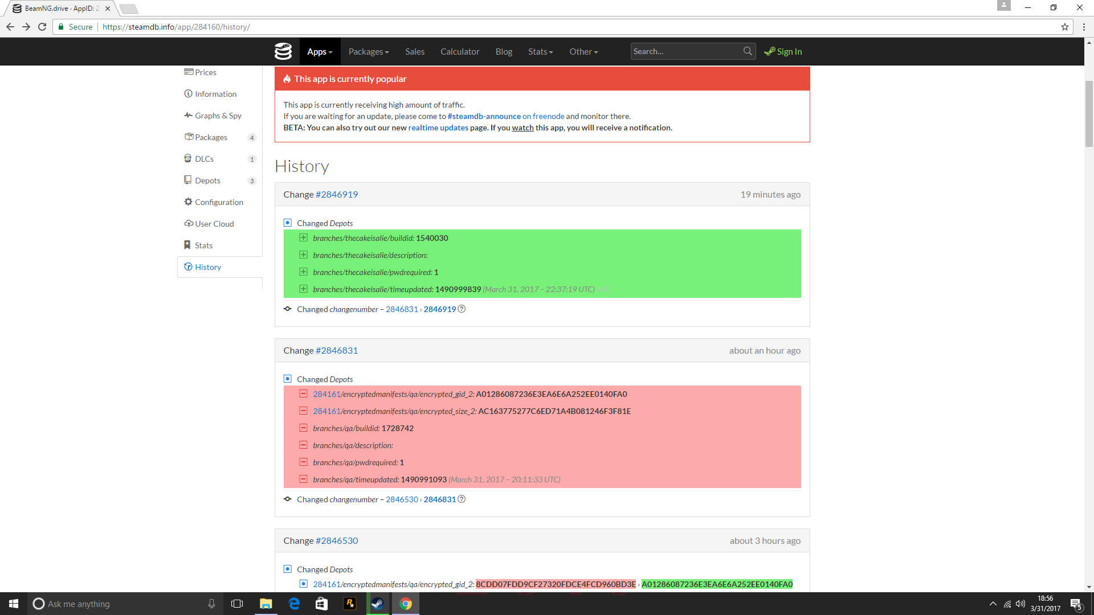
Task: Go forward with the browser forward arrow
Action: 26,27
